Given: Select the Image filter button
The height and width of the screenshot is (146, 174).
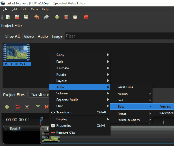Looking at the screenshot, I should pyautogui.click(x=57, y=36).
